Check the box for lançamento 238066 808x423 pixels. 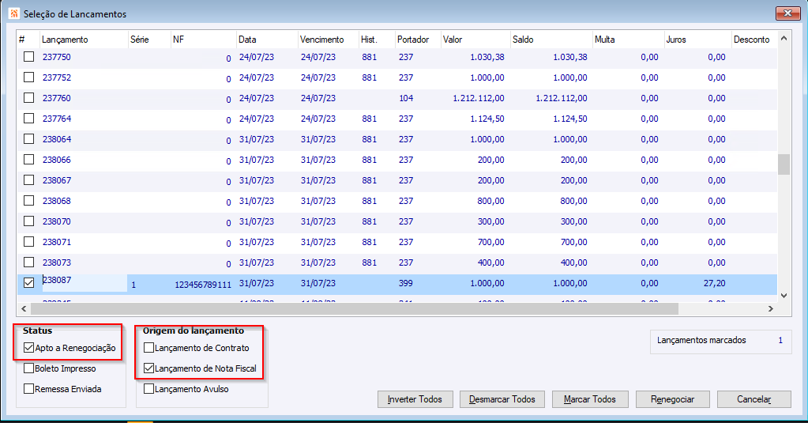point(29,160)
